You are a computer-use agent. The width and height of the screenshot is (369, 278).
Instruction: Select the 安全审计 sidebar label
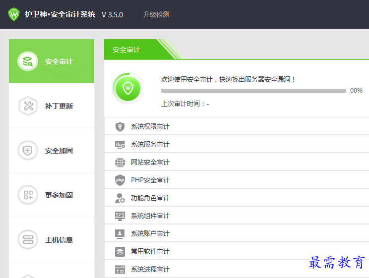click(59, 61)
